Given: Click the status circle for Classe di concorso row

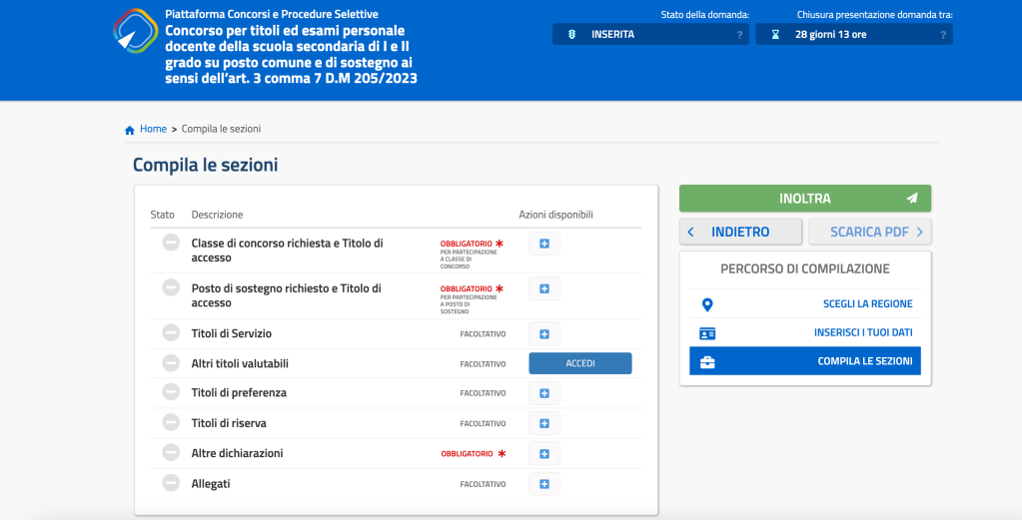Looking at the screenshot, I should 171,243.
